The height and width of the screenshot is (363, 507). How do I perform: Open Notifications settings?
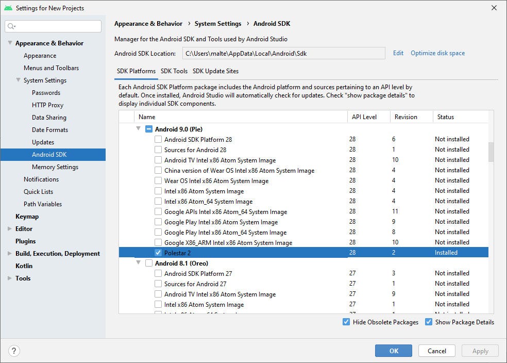click(x=41, y=179)
